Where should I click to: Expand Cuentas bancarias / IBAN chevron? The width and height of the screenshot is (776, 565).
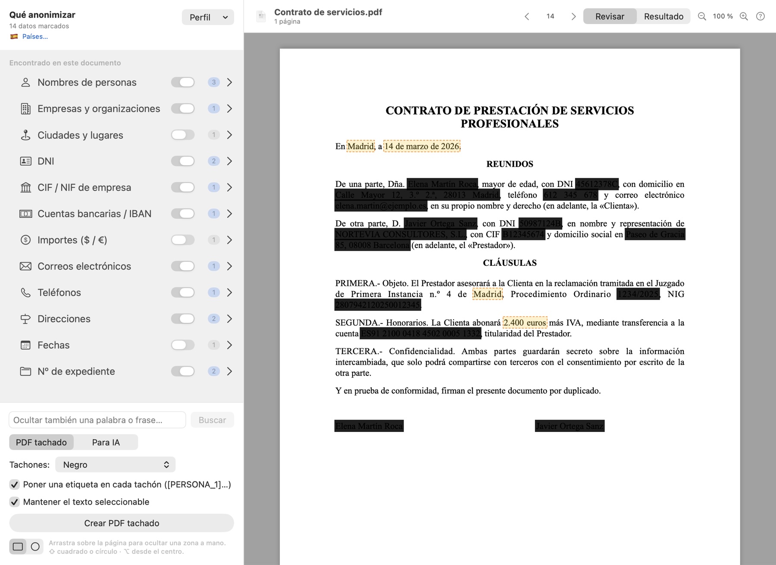[230, 214]
